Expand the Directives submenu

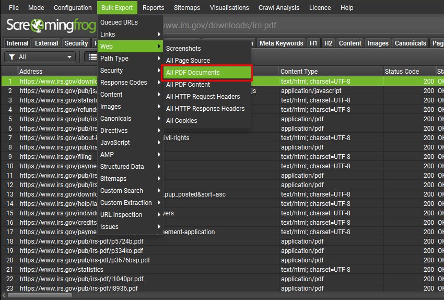click(130, 131)
